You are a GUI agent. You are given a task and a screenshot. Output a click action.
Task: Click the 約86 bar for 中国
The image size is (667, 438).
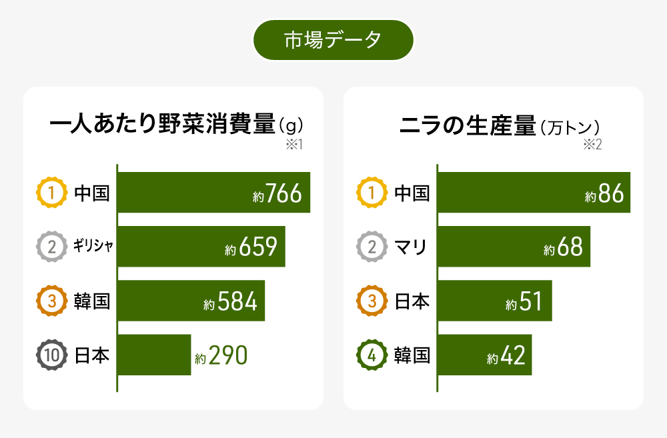(x=534, y=193)
